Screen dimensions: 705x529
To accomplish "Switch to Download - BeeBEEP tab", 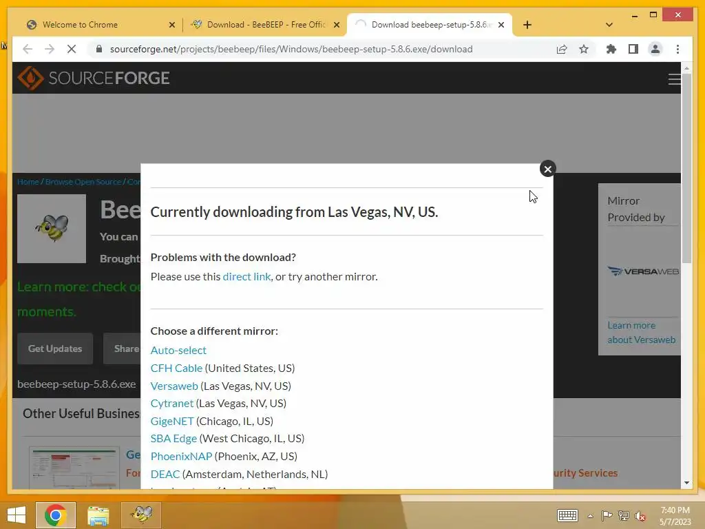I will pyautogui.click(x=264, y=25).
